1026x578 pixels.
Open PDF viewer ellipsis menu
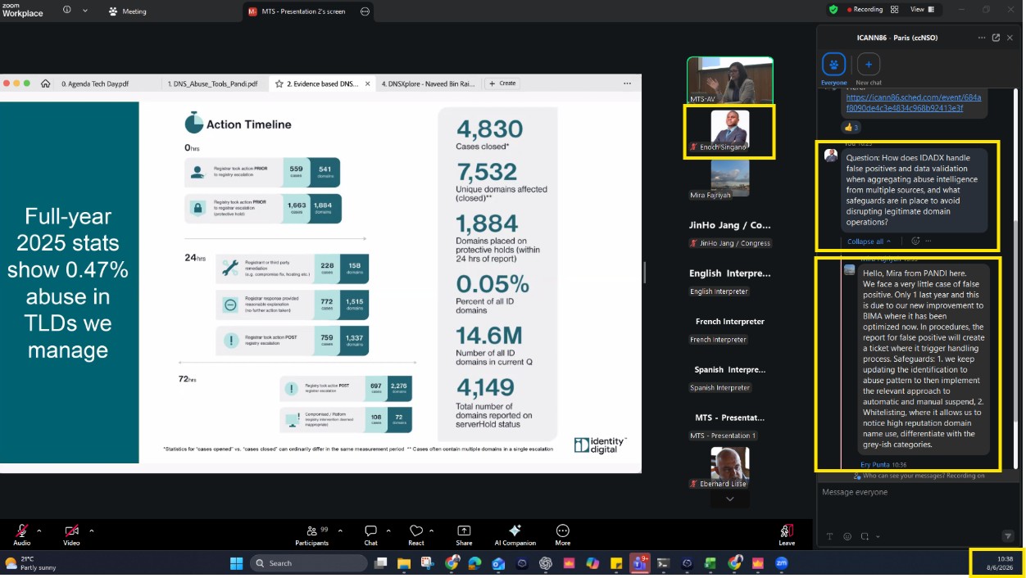[627, 84]
